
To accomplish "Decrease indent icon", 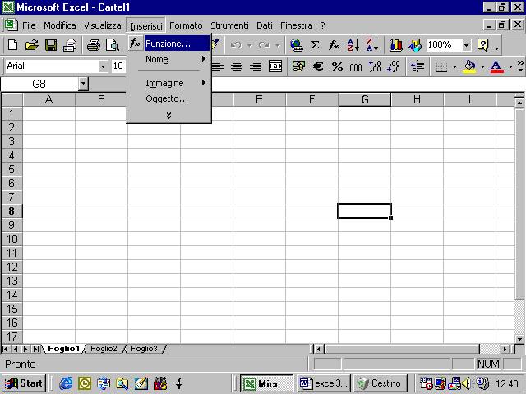I will point(418,66).
